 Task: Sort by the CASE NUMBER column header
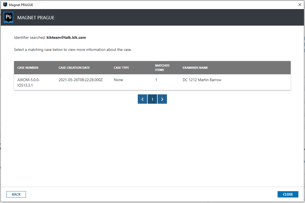[x=28, y=68]
